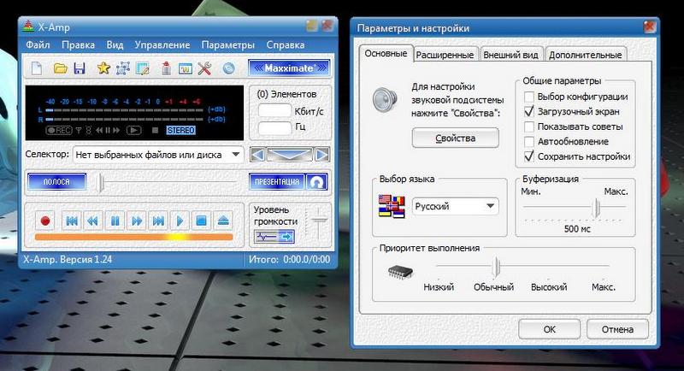This screenshot has width=684, height=371.
Task: Open the Параметры menu
Action: (227, 45)
